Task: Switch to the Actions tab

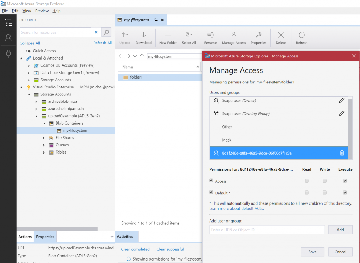Action: point(25,237)
